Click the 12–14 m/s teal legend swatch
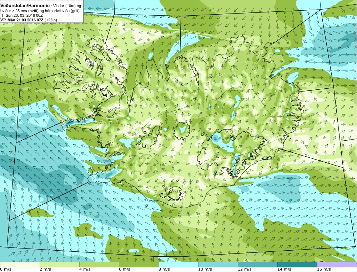This screenshot has width=357, height=272. pos(258,265)
